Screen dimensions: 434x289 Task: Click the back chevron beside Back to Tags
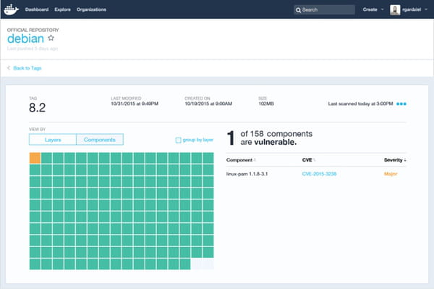pyautogui.click(x=9, y=68)
